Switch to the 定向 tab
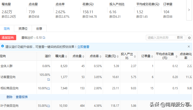This screenshot has height=110, width=193. (x=7, y=29)
